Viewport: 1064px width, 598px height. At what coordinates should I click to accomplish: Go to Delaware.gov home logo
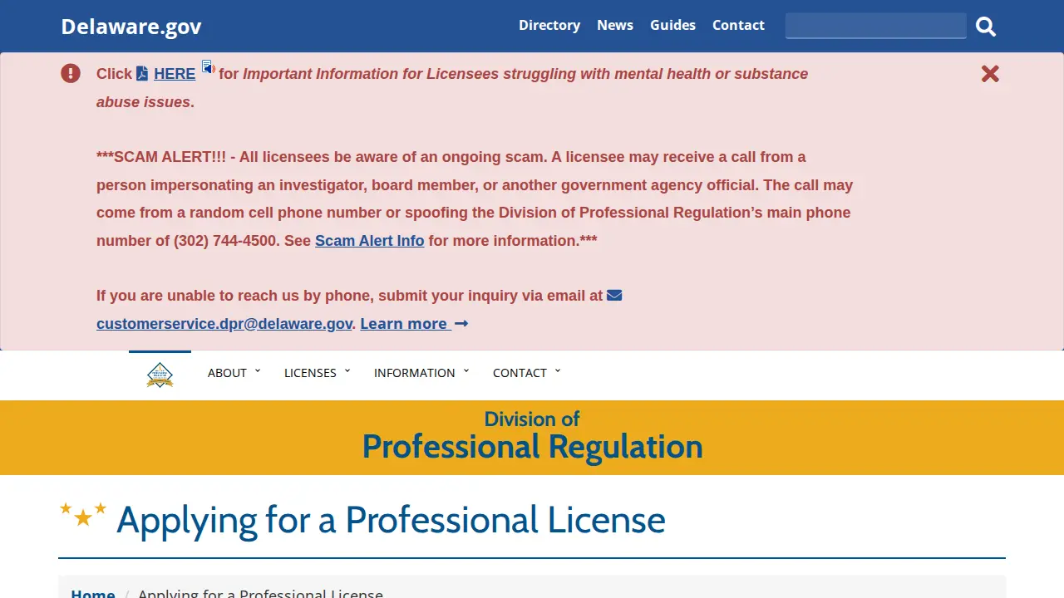(131, 27)
